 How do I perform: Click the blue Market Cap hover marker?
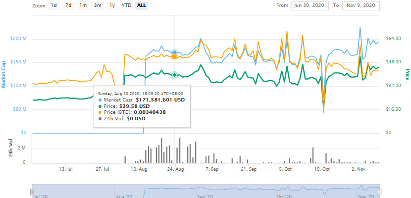click(175, 52)
